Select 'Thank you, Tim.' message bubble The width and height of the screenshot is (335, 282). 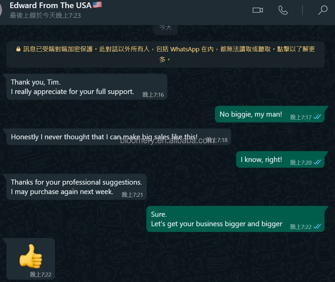pyautogui.click(x=87, y=87)
